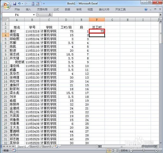
Task: Open the 开始 ribbon tab
Action: [x=17, y=10]
